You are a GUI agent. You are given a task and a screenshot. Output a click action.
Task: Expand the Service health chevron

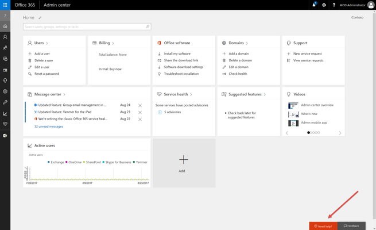[191, 95]
